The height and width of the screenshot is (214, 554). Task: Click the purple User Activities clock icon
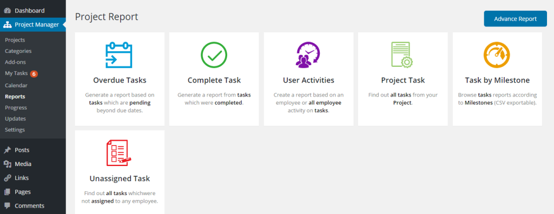tap(308, 54)
